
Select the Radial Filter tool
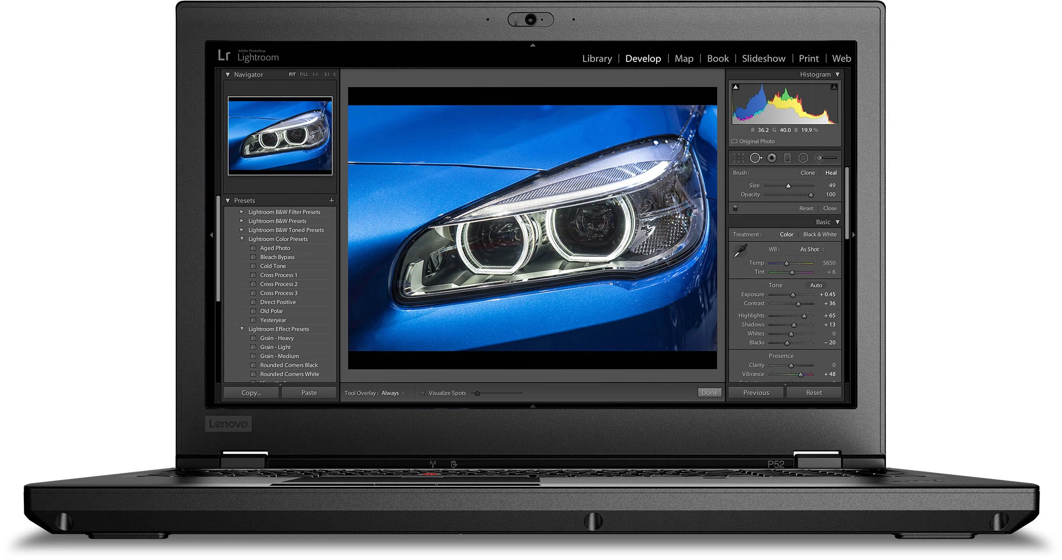point(803,158)
